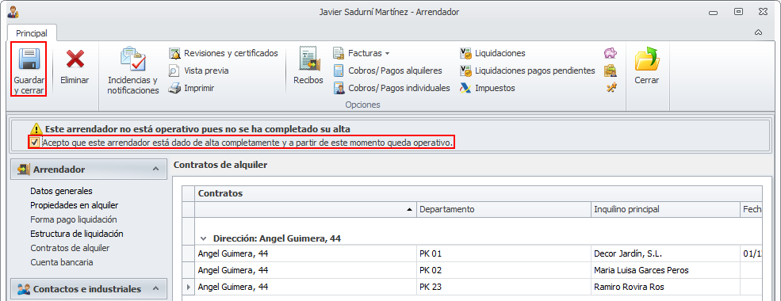781x301 pixels.
Task: Select the PK 02 department cell
Action: [503, 270]
